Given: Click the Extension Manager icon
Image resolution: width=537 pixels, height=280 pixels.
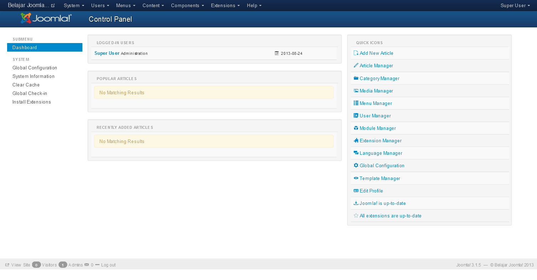Looking at the screenshot, I should [x=356, y=141].
